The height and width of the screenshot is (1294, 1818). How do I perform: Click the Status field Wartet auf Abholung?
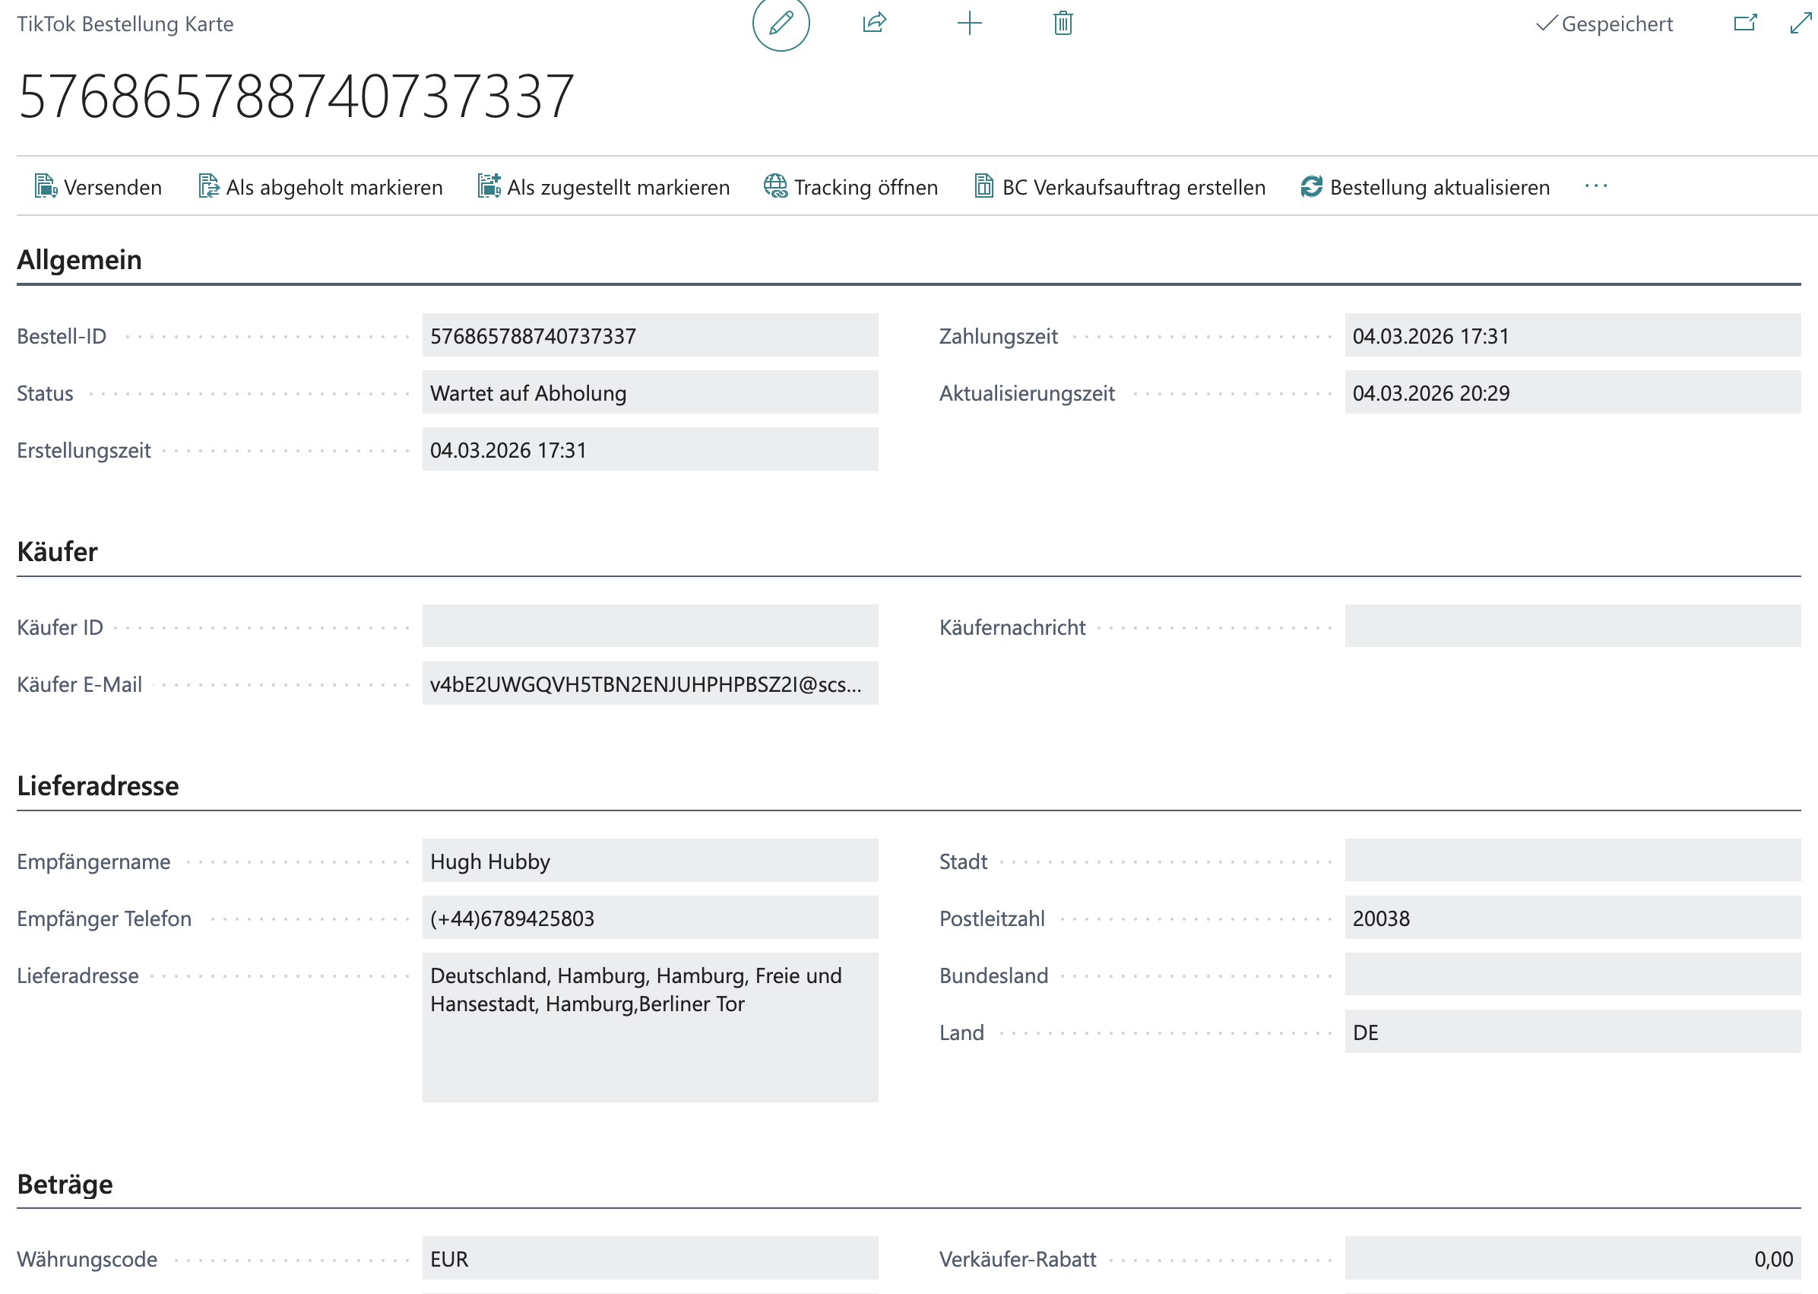point(649,393)
